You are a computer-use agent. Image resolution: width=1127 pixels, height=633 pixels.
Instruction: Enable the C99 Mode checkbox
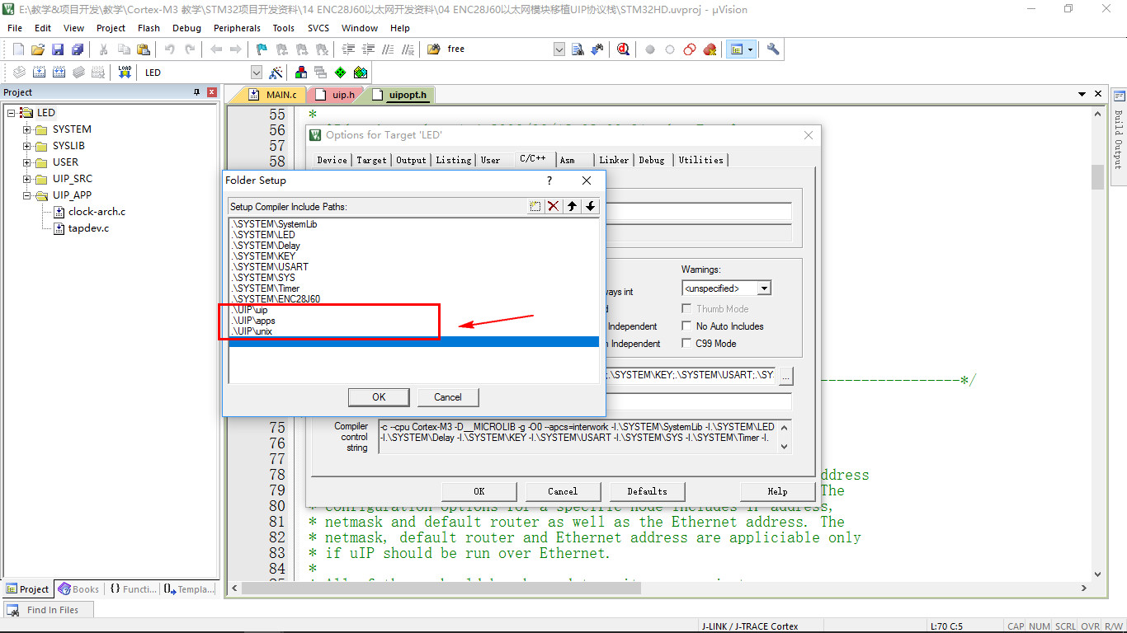click(687, 344)
